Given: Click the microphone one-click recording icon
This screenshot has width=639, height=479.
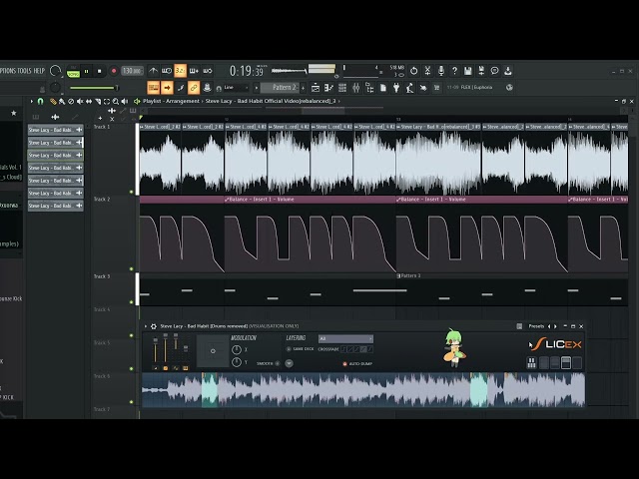Looking at the screenshot, I should point(441,71).
